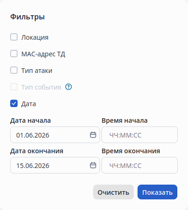Apply filters with the Показать button
The width and height of the screenshot is (188, 210).
157,192
